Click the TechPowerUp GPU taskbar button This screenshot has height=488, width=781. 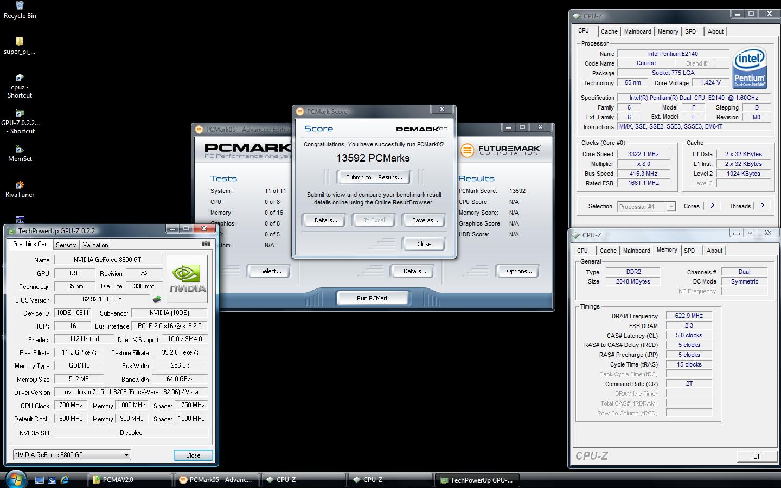(477, 480)
